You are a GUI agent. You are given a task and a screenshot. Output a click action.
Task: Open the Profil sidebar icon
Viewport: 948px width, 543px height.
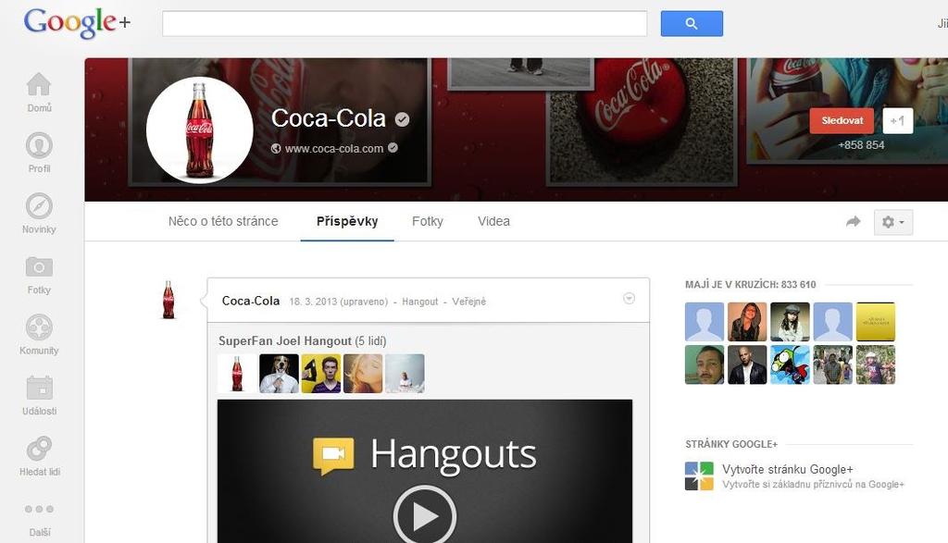pyautogui.click(x=39, y=145)
